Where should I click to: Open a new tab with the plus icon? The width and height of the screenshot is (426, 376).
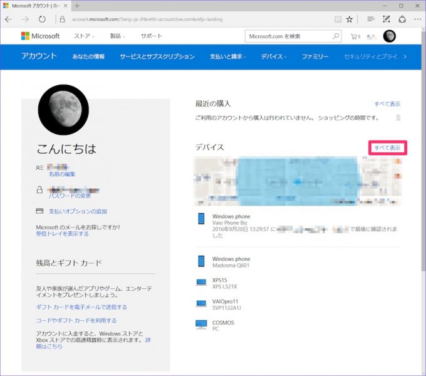click(77, 6)
